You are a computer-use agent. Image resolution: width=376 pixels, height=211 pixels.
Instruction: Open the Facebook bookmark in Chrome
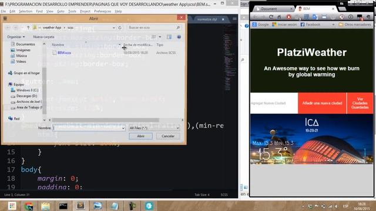tap(310, 25)
